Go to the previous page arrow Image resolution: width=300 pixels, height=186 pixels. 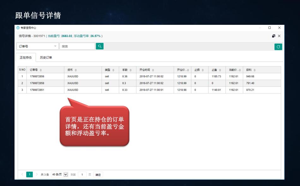pyautogui.click(x=22, y=175)
